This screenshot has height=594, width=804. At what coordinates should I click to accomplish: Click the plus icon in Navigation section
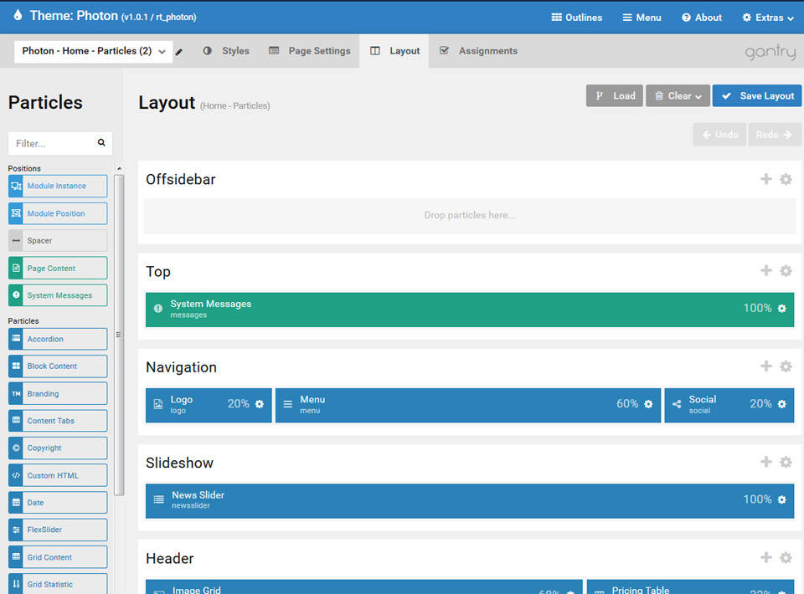[x=766, y=366]
